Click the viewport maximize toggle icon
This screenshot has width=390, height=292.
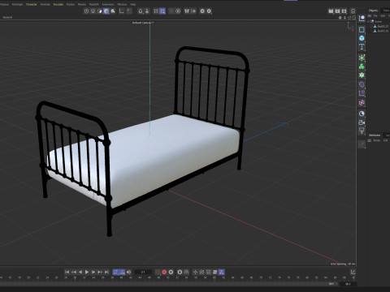354,17
